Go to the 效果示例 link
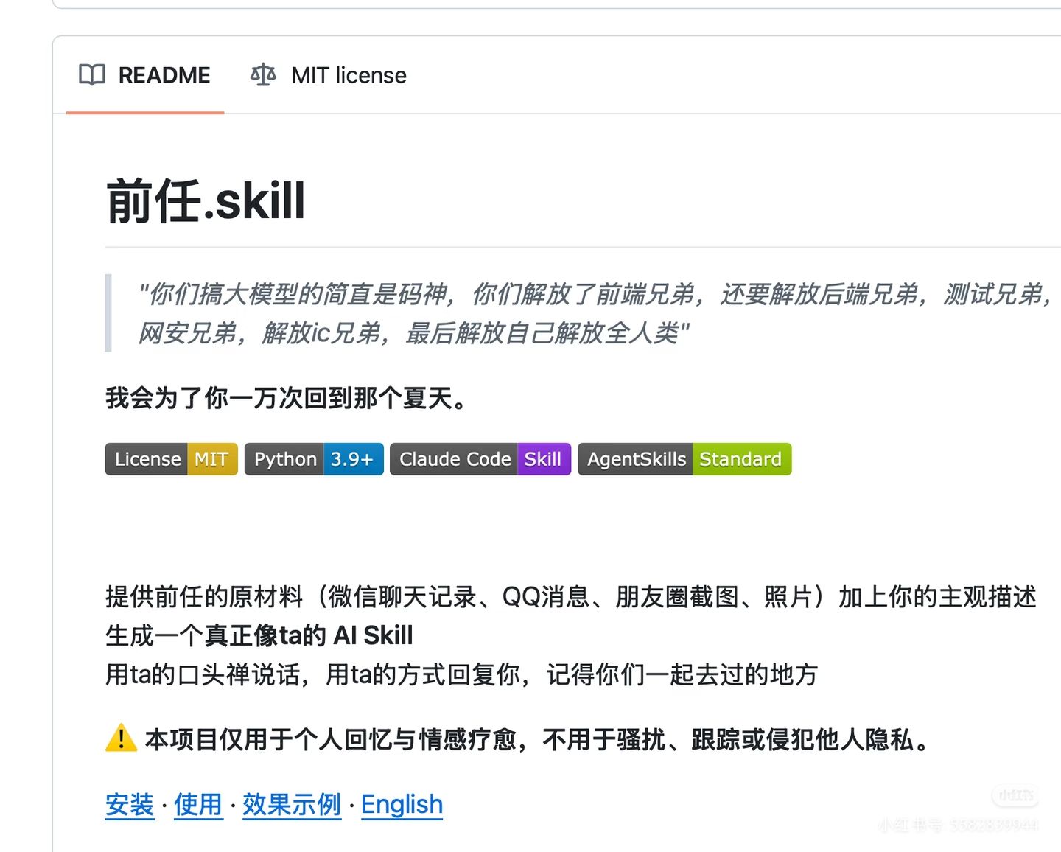This screenshot has width=1061, height=852. pyautogui.click(x=292, y=805)
